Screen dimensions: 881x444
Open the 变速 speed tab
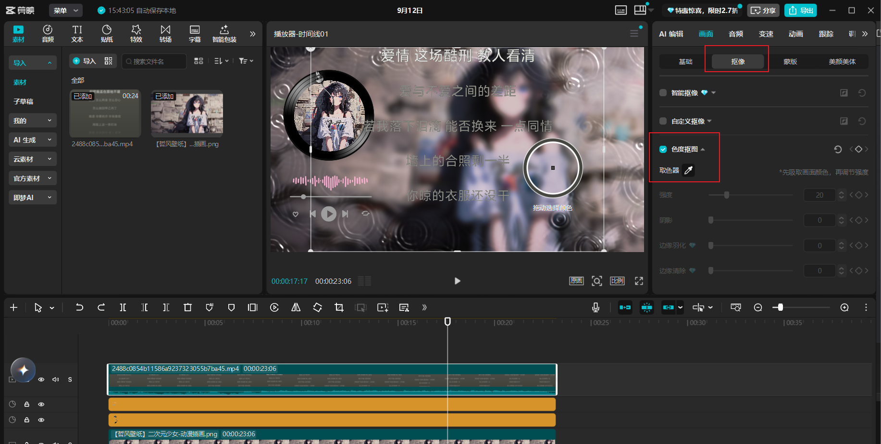[766, 34]
